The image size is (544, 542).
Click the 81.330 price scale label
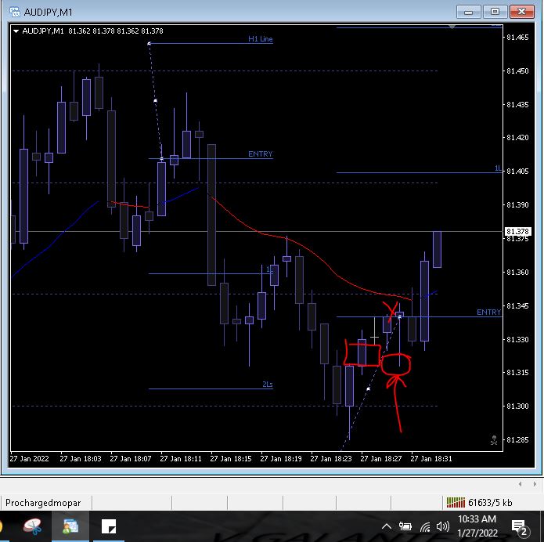pyautogui.click(x=517, y=339)
